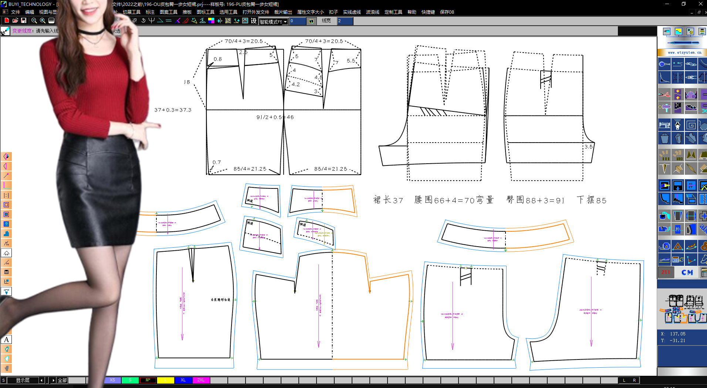Viewport: 707px width, 388px height.
Task: Select the magenta line point tool on left
Action: click(6, 176)
